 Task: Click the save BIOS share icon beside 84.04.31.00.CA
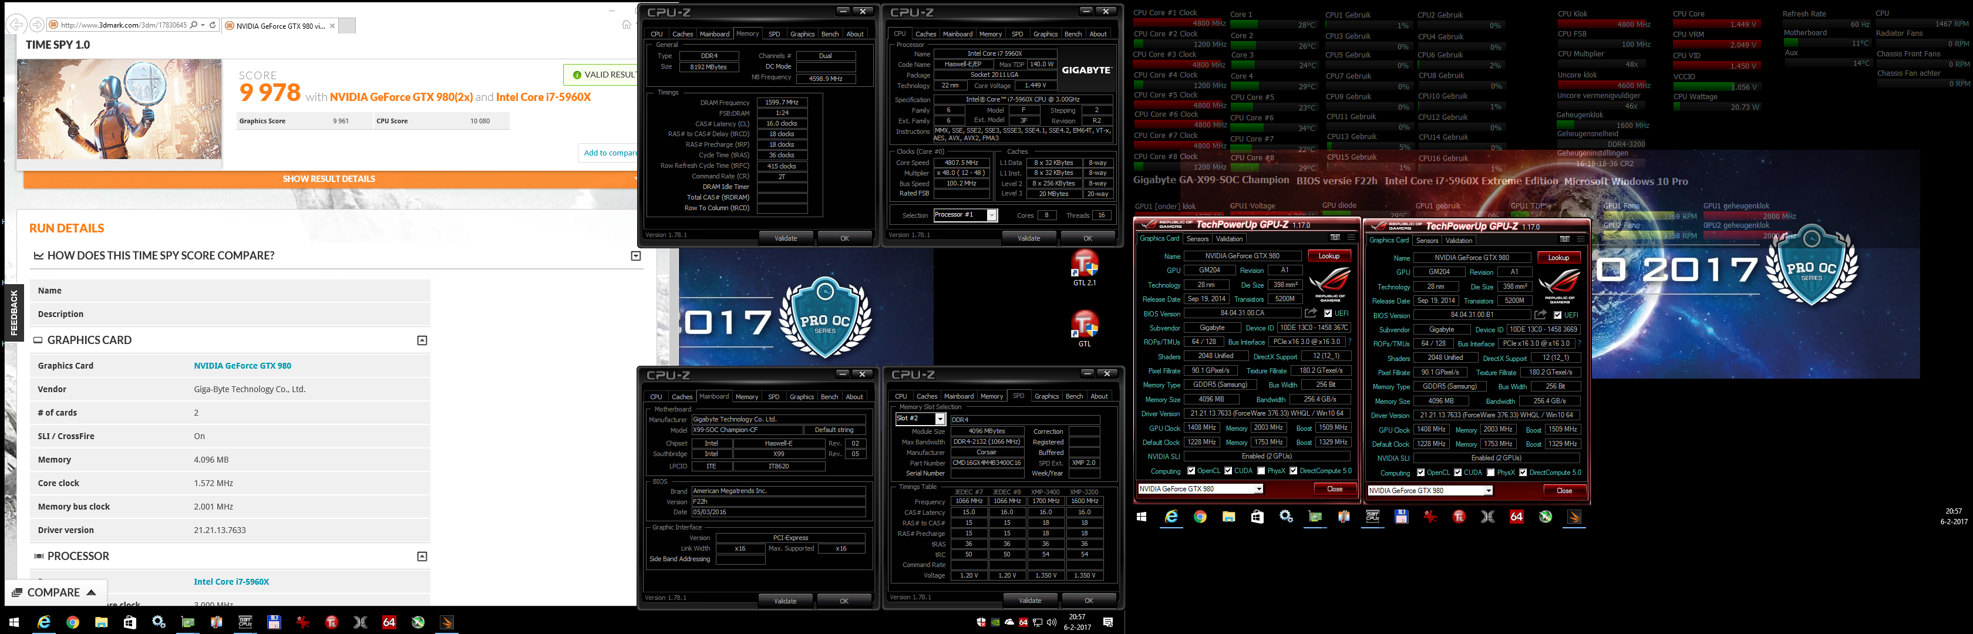pyautogui.click(x=1311, y=313)
